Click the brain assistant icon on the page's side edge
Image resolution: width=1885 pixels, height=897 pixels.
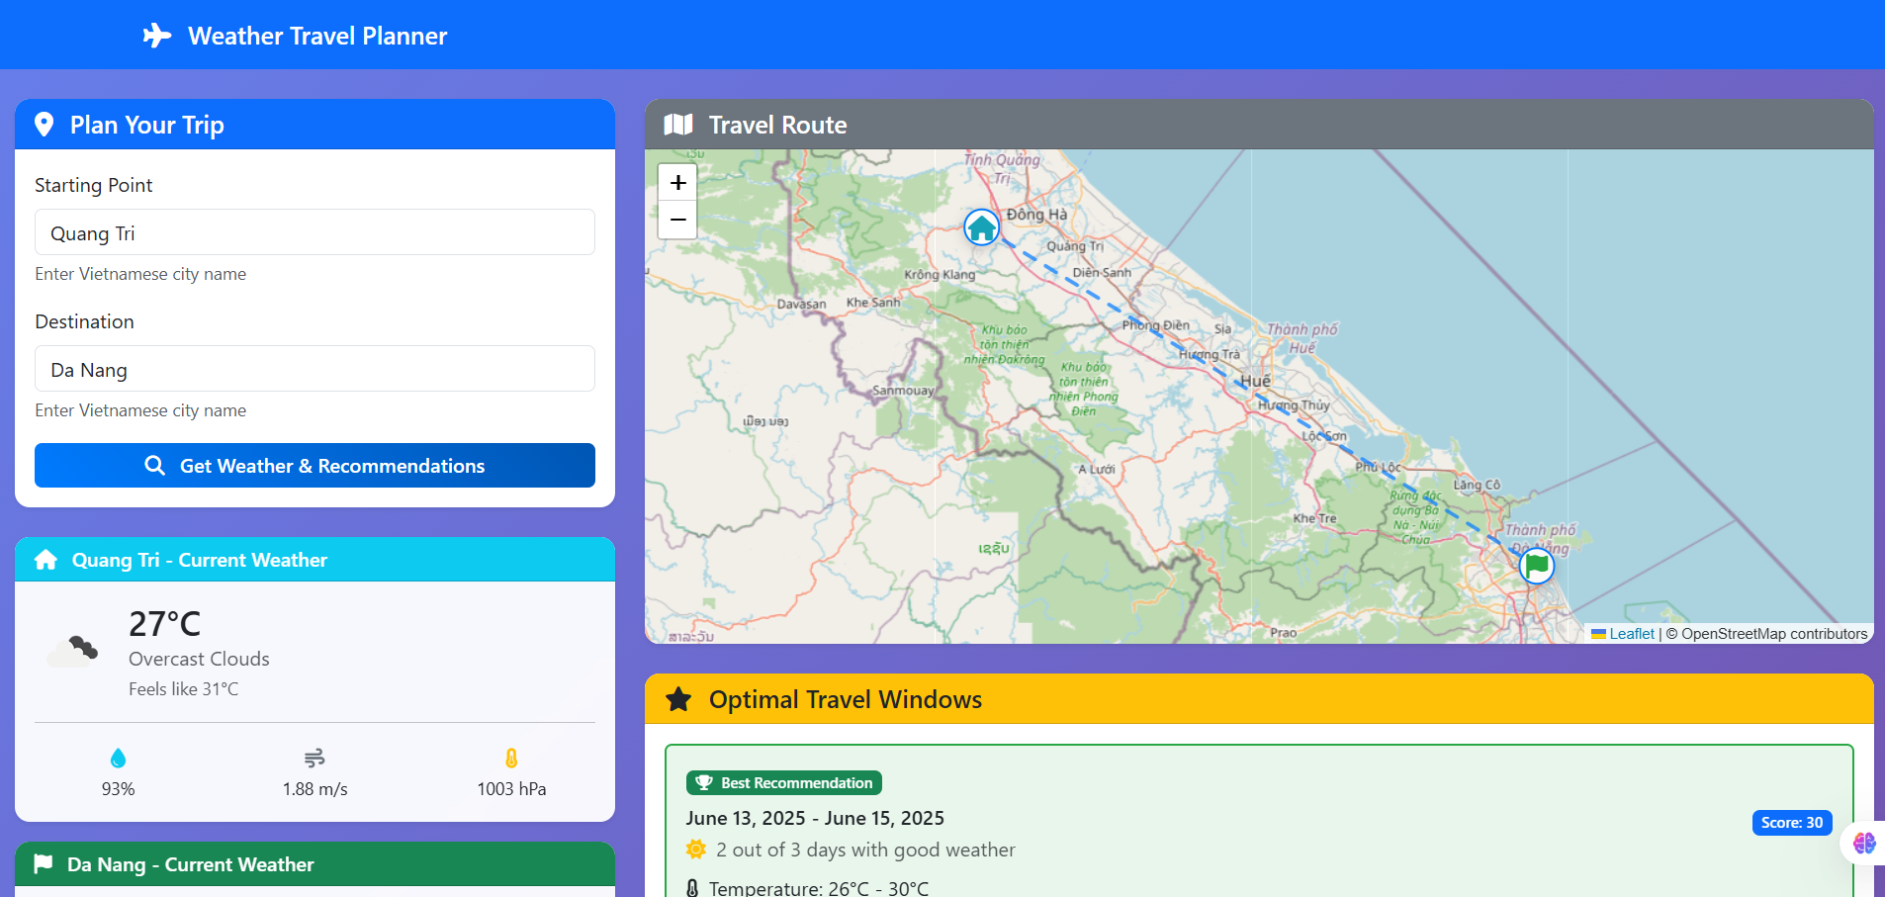pos(1864,843)
